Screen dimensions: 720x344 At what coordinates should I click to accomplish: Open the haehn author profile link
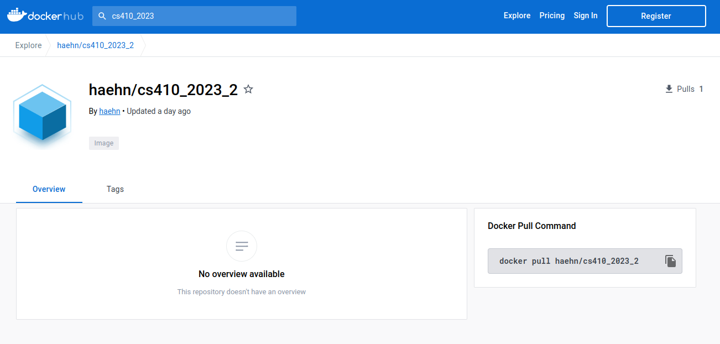pyautogui.click(x=109, y=111)
